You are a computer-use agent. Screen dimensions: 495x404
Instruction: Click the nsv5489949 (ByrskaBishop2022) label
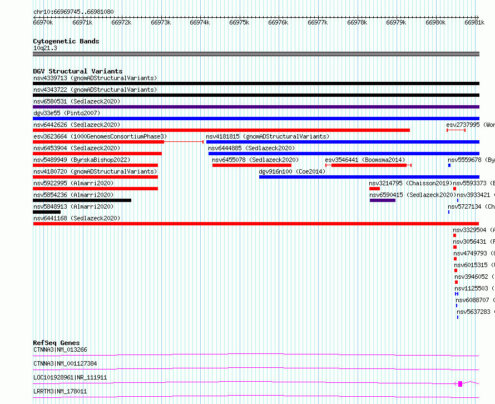[x=82, y=160]
